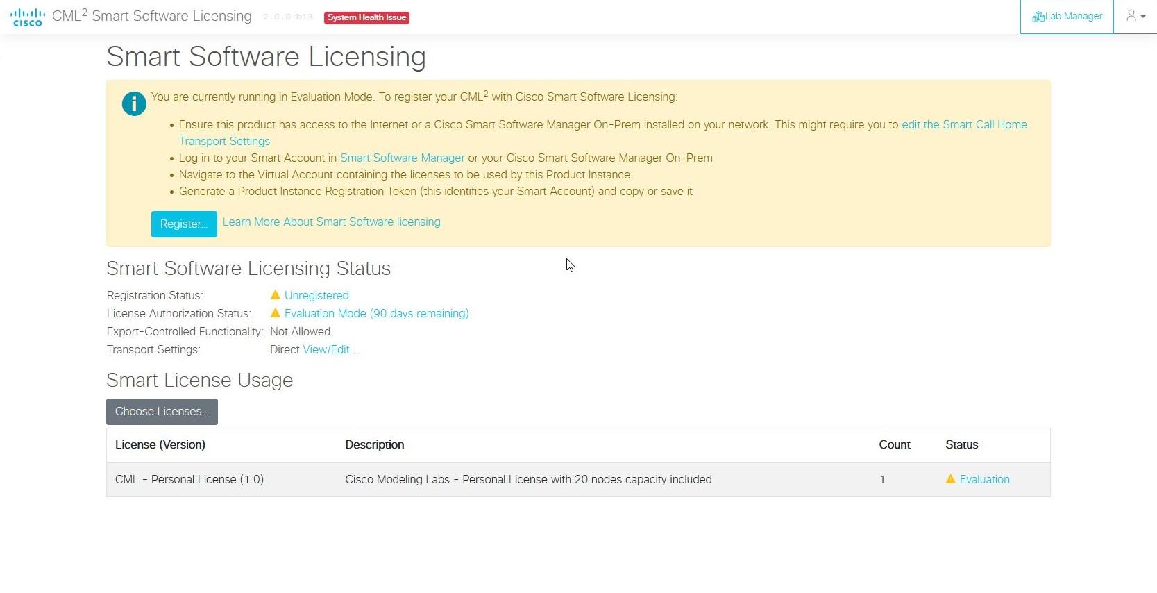Open Learn More About Smart Software licensing
This screenshot has height=593, width=1157.
pyautogui.click(x=331, y=222)
